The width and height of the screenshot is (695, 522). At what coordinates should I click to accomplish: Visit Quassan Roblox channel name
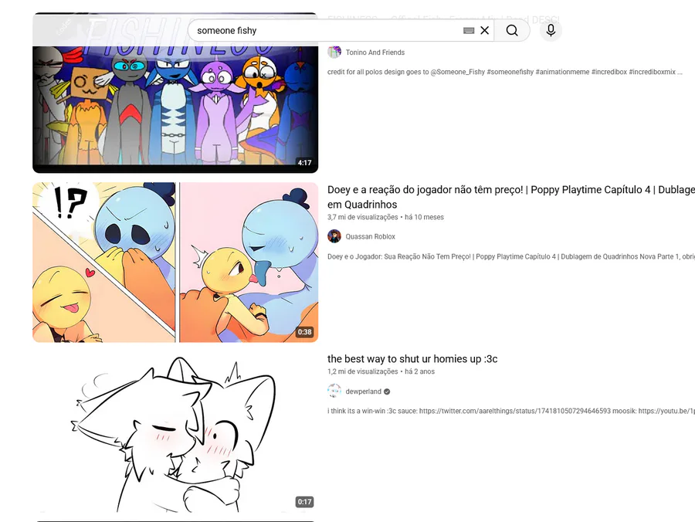pos(370,236)
